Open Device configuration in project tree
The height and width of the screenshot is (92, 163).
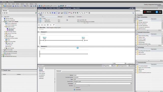coord(12,23)
